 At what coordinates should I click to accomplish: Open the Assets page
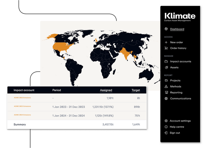click(174, 68)
